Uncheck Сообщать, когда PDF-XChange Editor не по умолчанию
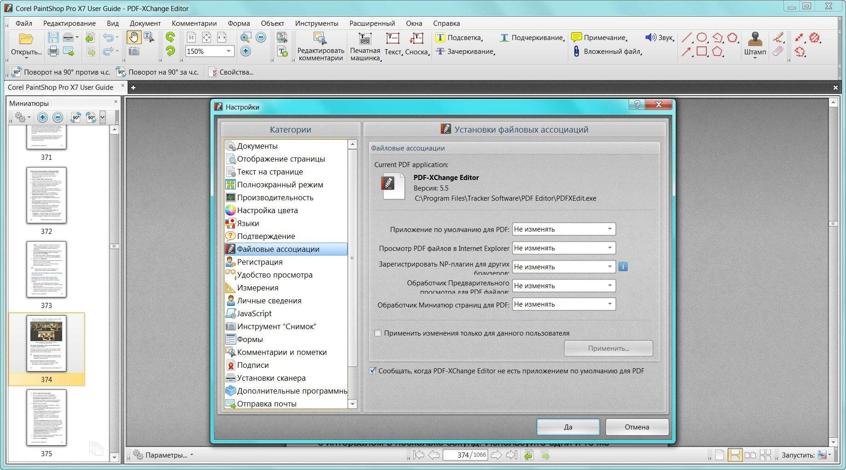This screenshot has width=846, height=470. click(373, 371)
